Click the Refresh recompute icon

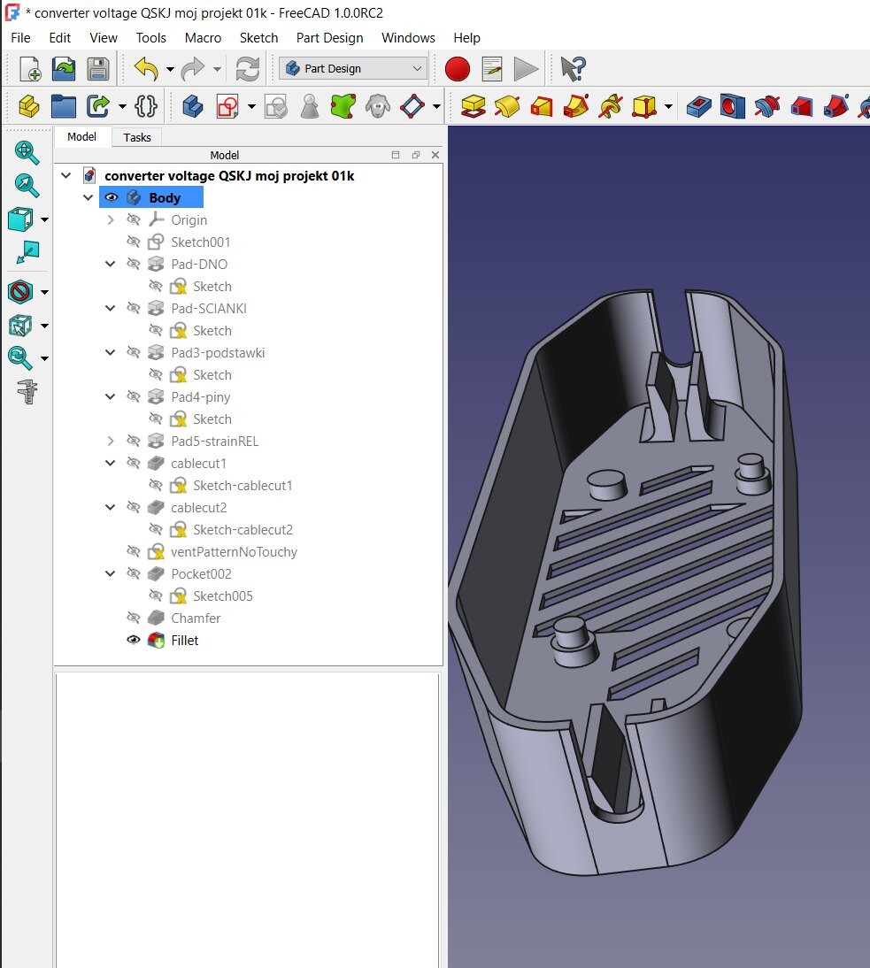(x=247, y=68)
